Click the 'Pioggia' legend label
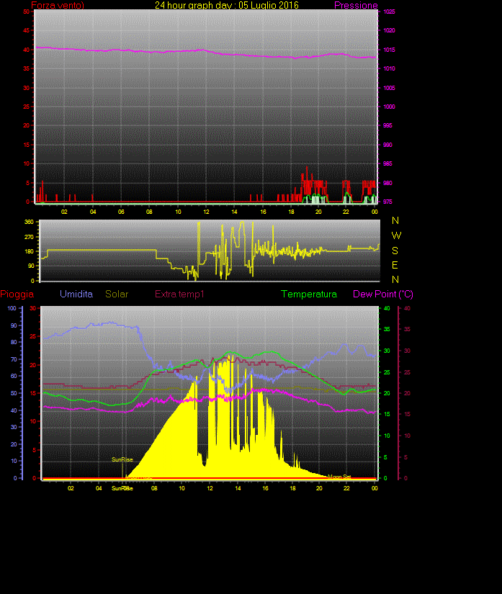 point(17,294)
